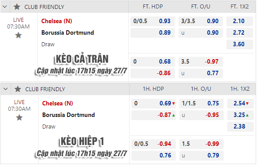Pick full-time over 3/3.5 at 0.90
This screenshot has width=257, height=165.
point(201,21)
